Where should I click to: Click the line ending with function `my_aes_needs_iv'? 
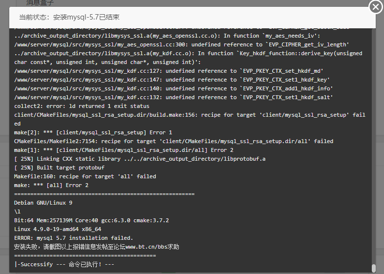tap(167, 36)
